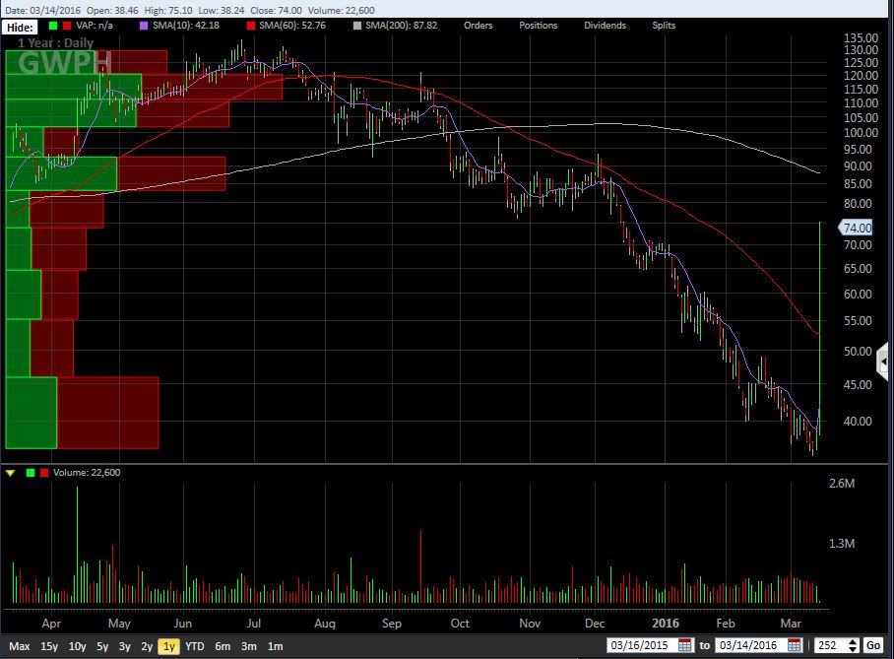Click the red VAP color square
The width and height of the screenshot is (894, 659).
coord(65,26)
